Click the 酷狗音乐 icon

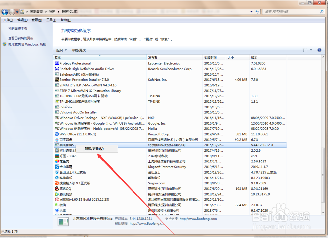pos(57,178)
